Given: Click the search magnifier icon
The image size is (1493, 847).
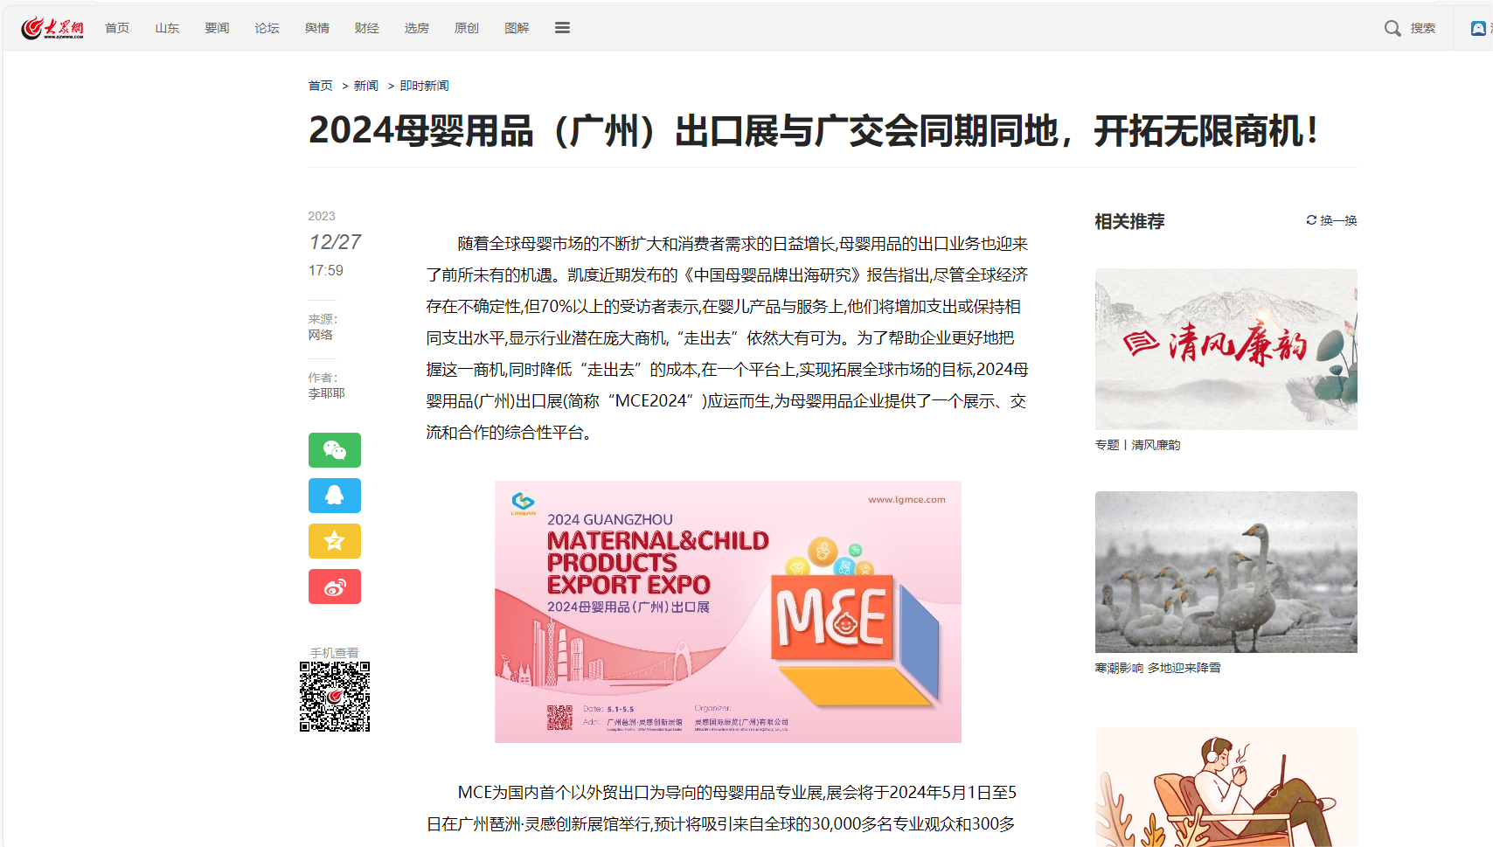Looking at the screenshot, I should tap(1392, 28).
